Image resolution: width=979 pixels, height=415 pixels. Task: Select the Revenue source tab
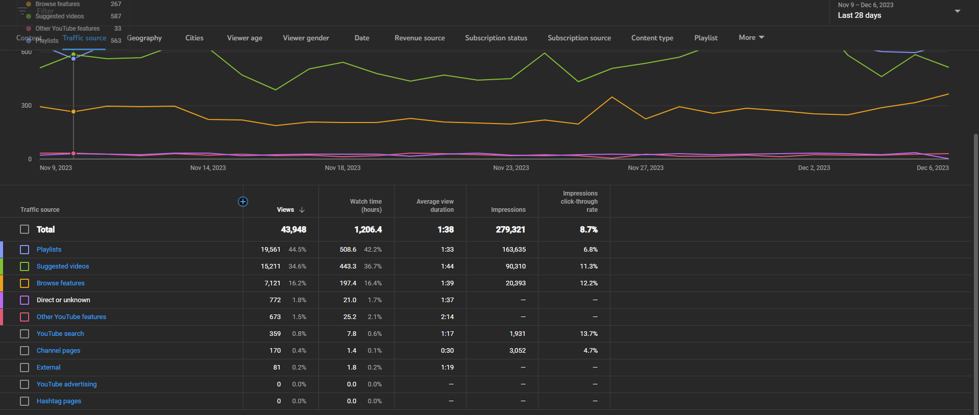420,38
